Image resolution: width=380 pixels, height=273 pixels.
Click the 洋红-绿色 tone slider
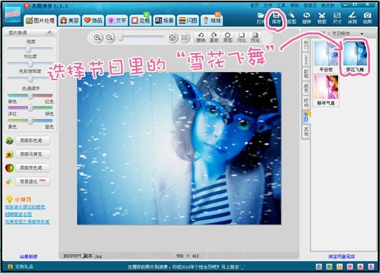point(30,108)
